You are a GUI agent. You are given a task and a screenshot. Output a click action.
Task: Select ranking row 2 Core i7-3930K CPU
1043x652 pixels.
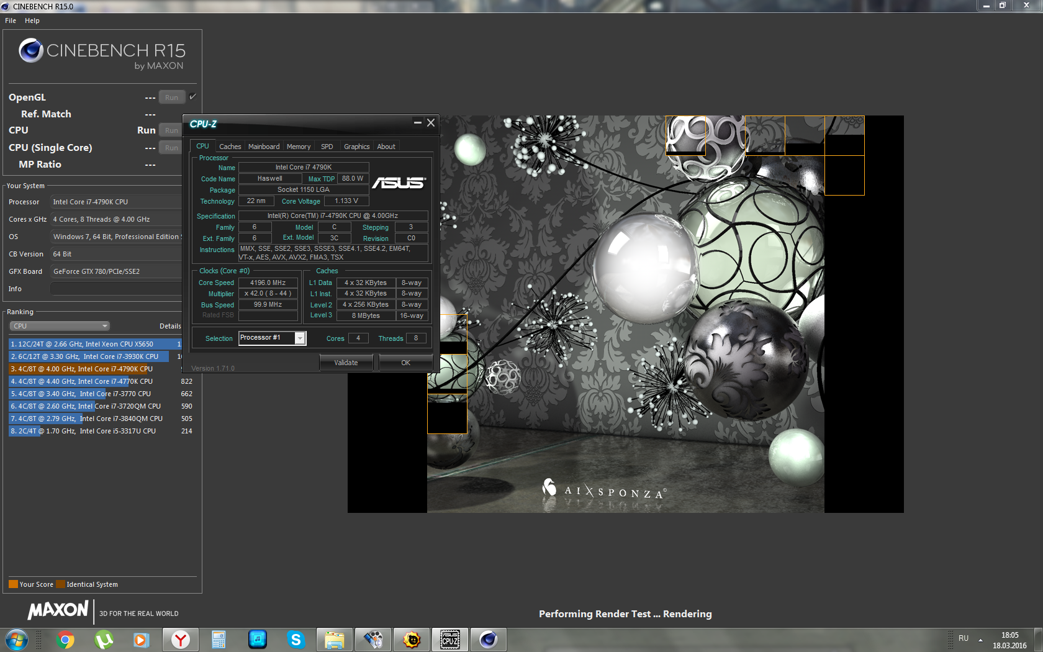95,356
